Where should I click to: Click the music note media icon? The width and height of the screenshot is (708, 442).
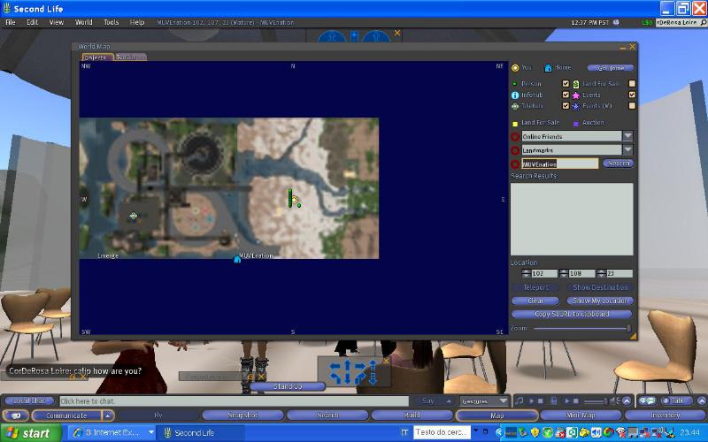(519, 400)
